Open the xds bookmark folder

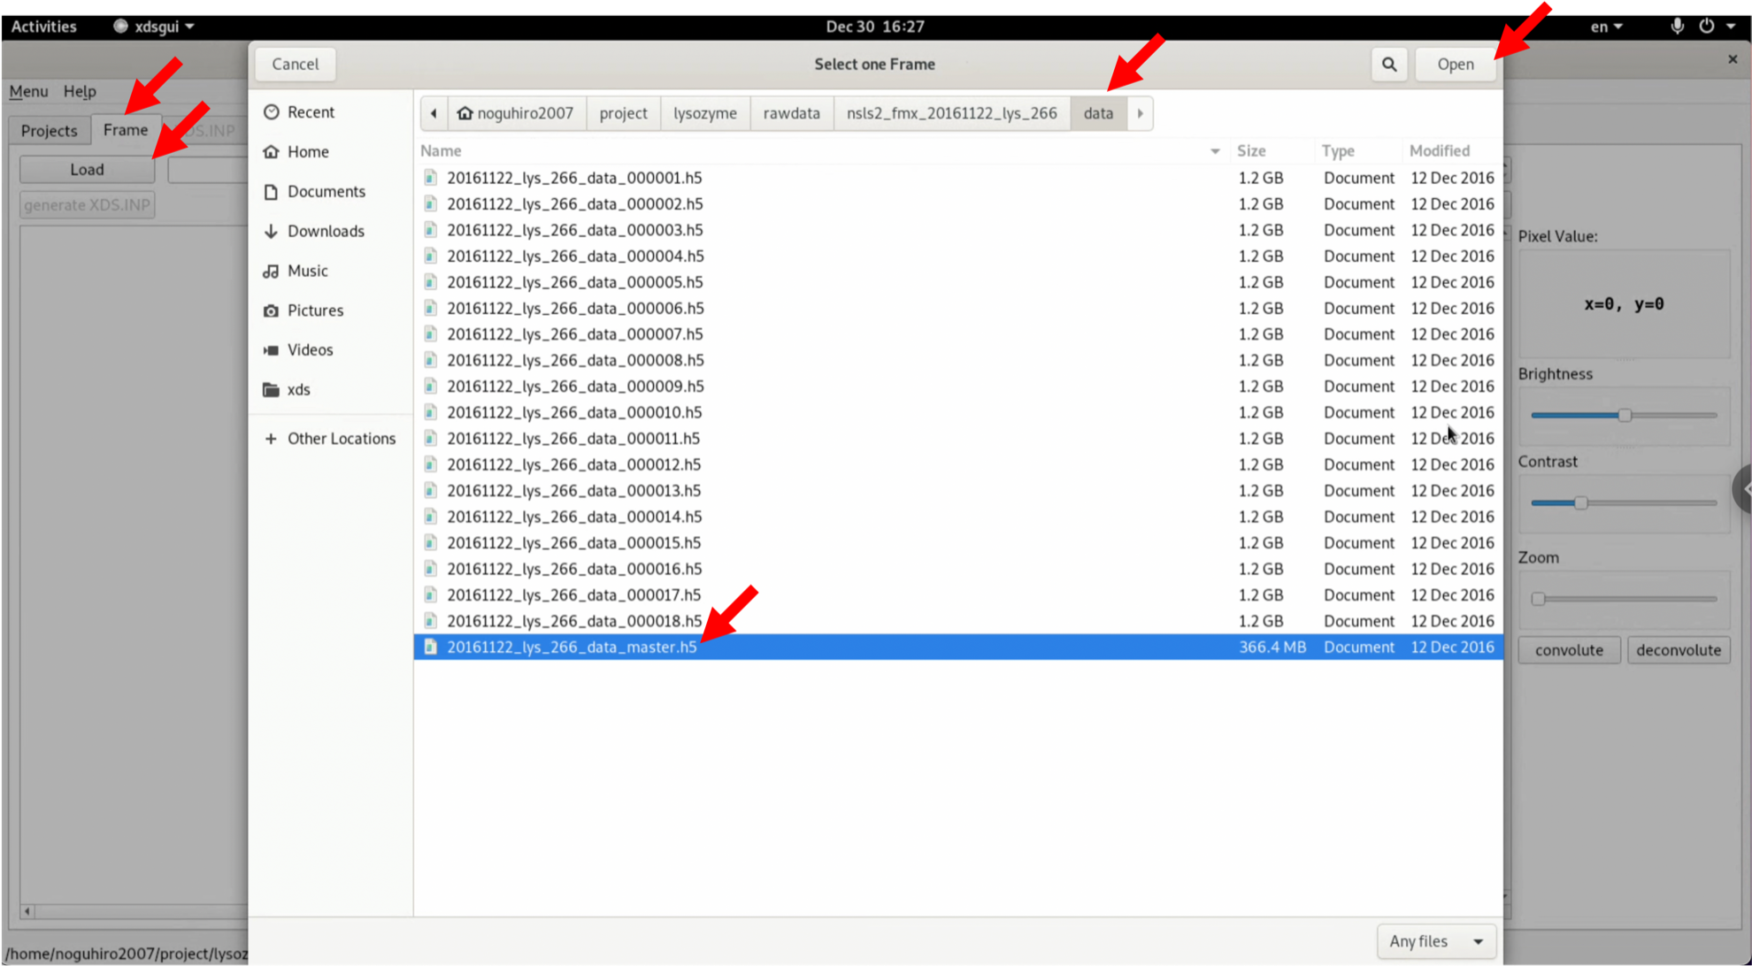298,389
